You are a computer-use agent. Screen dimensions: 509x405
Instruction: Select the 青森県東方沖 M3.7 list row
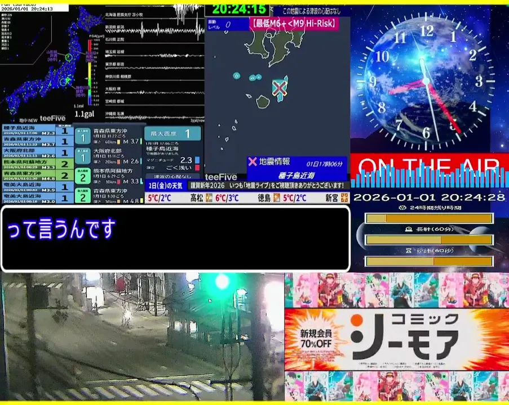[x=38, y=141]
